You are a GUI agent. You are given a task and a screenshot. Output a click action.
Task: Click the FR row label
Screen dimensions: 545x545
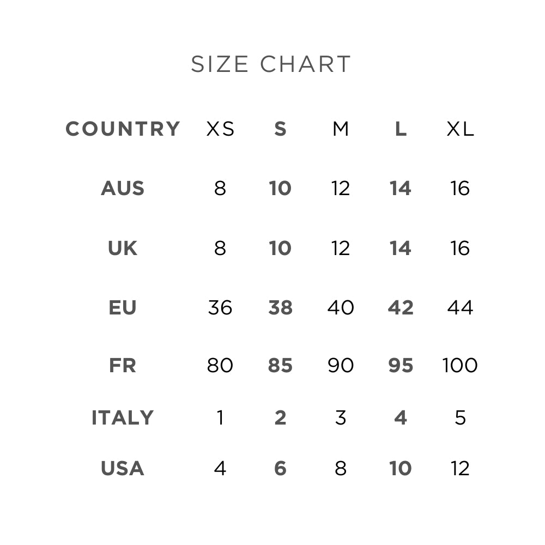tap(123, 365)
